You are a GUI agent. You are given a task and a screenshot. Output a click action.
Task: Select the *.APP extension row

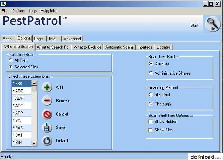(22, 113)
